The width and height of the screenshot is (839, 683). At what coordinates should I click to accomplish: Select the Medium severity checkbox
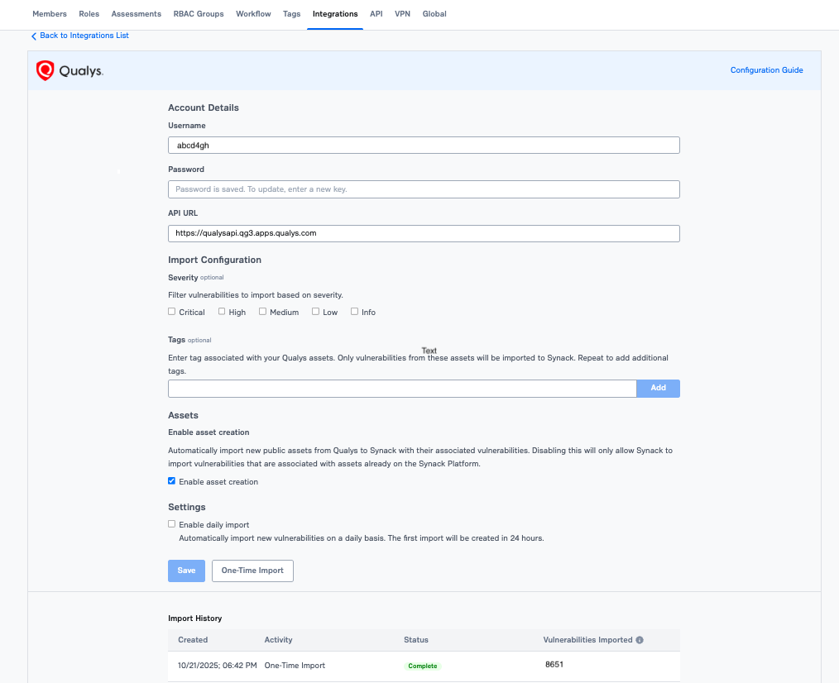(x=262, y=312)
